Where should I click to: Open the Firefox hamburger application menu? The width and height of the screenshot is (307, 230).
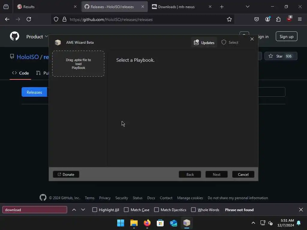pyautogui.click(x=300, y=19)
